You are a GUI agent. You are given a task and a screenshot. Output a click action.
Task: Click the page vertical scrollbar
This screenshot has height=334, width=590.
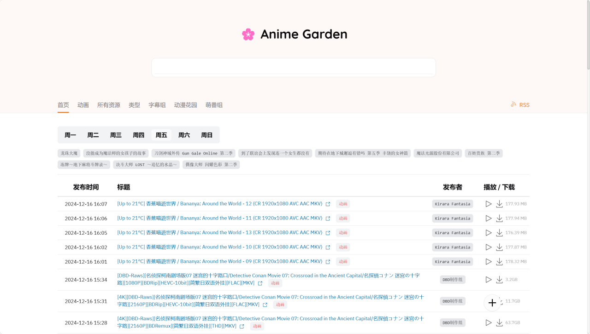[x=588, y=35]
